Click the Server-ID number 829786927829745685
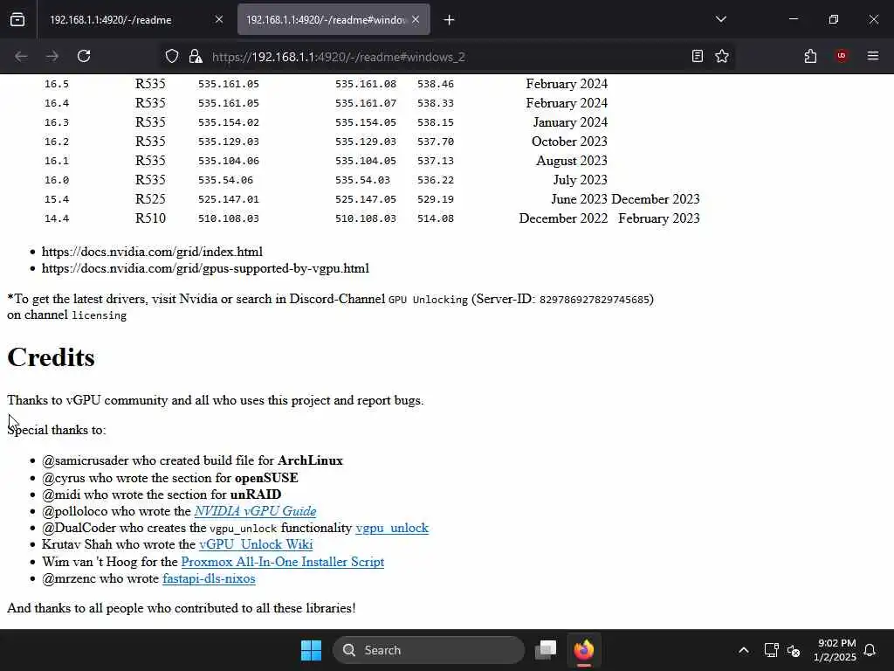Image resolution: width=894 pixels, height=671 pixels. (595, 300)
